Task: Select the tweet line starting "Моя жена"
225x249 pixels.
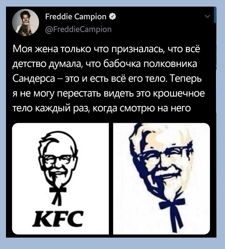Action: pyautogui.click(x=106, y=49)
